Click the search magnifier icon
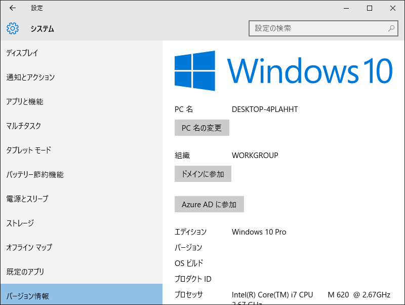Image resolution: width=405 pixels, height=305 pixels. pyautogui.click(x=391, y=28)
